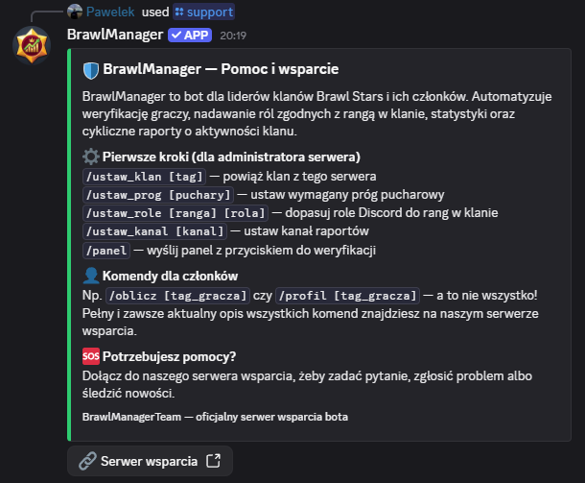Click the chain link icon on Serwer wsparcia
This screenshot has width=585, height=483.
click(87, 461)
